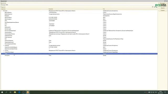This screenshot has width=168, height=94.
Task: Select the Комментарий property row
Action: tap(79, 29)
